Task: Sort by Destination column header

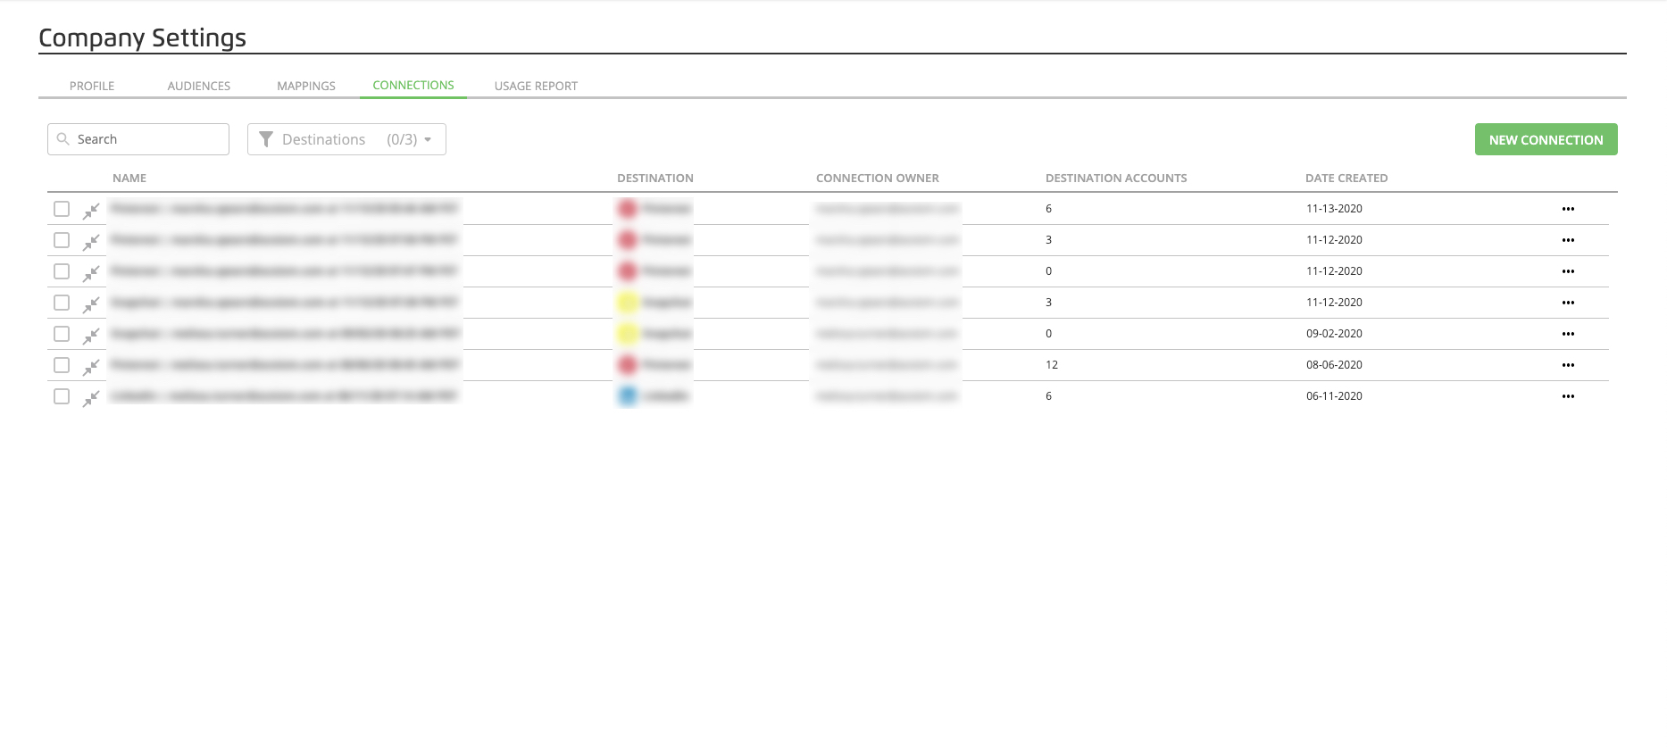Action: (x=655, y=178)
